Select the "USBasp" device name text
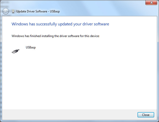 coord(31,47)
